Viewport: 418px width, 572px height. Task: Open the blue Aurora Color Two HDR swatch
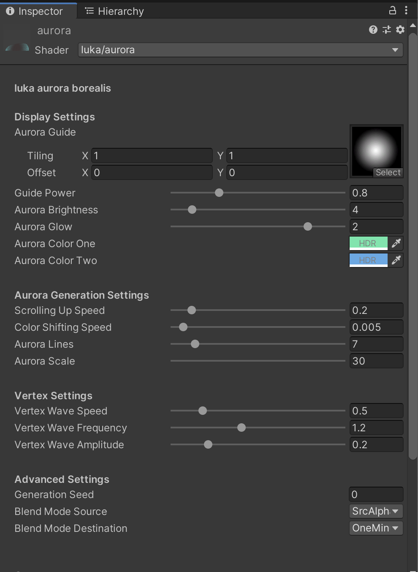pyautogui.click(x=368, y=260)
